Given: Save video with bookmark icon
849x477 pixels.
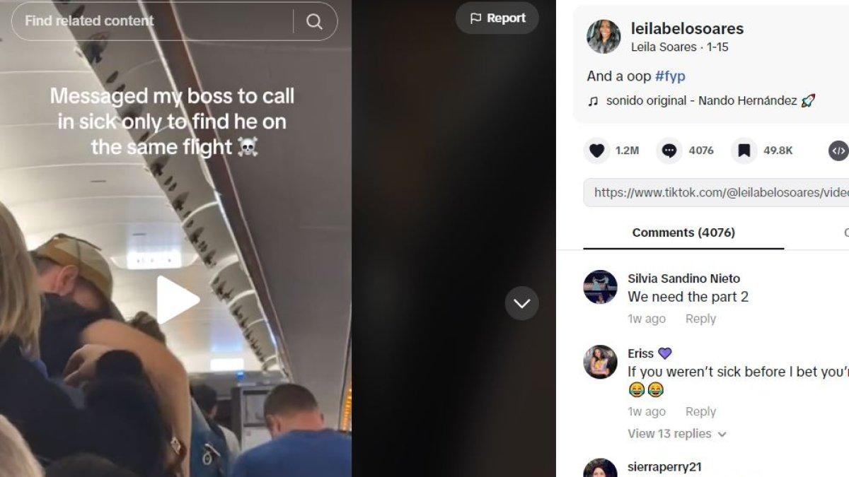Looking at the screenshot, I should click(x=744, y=151).
